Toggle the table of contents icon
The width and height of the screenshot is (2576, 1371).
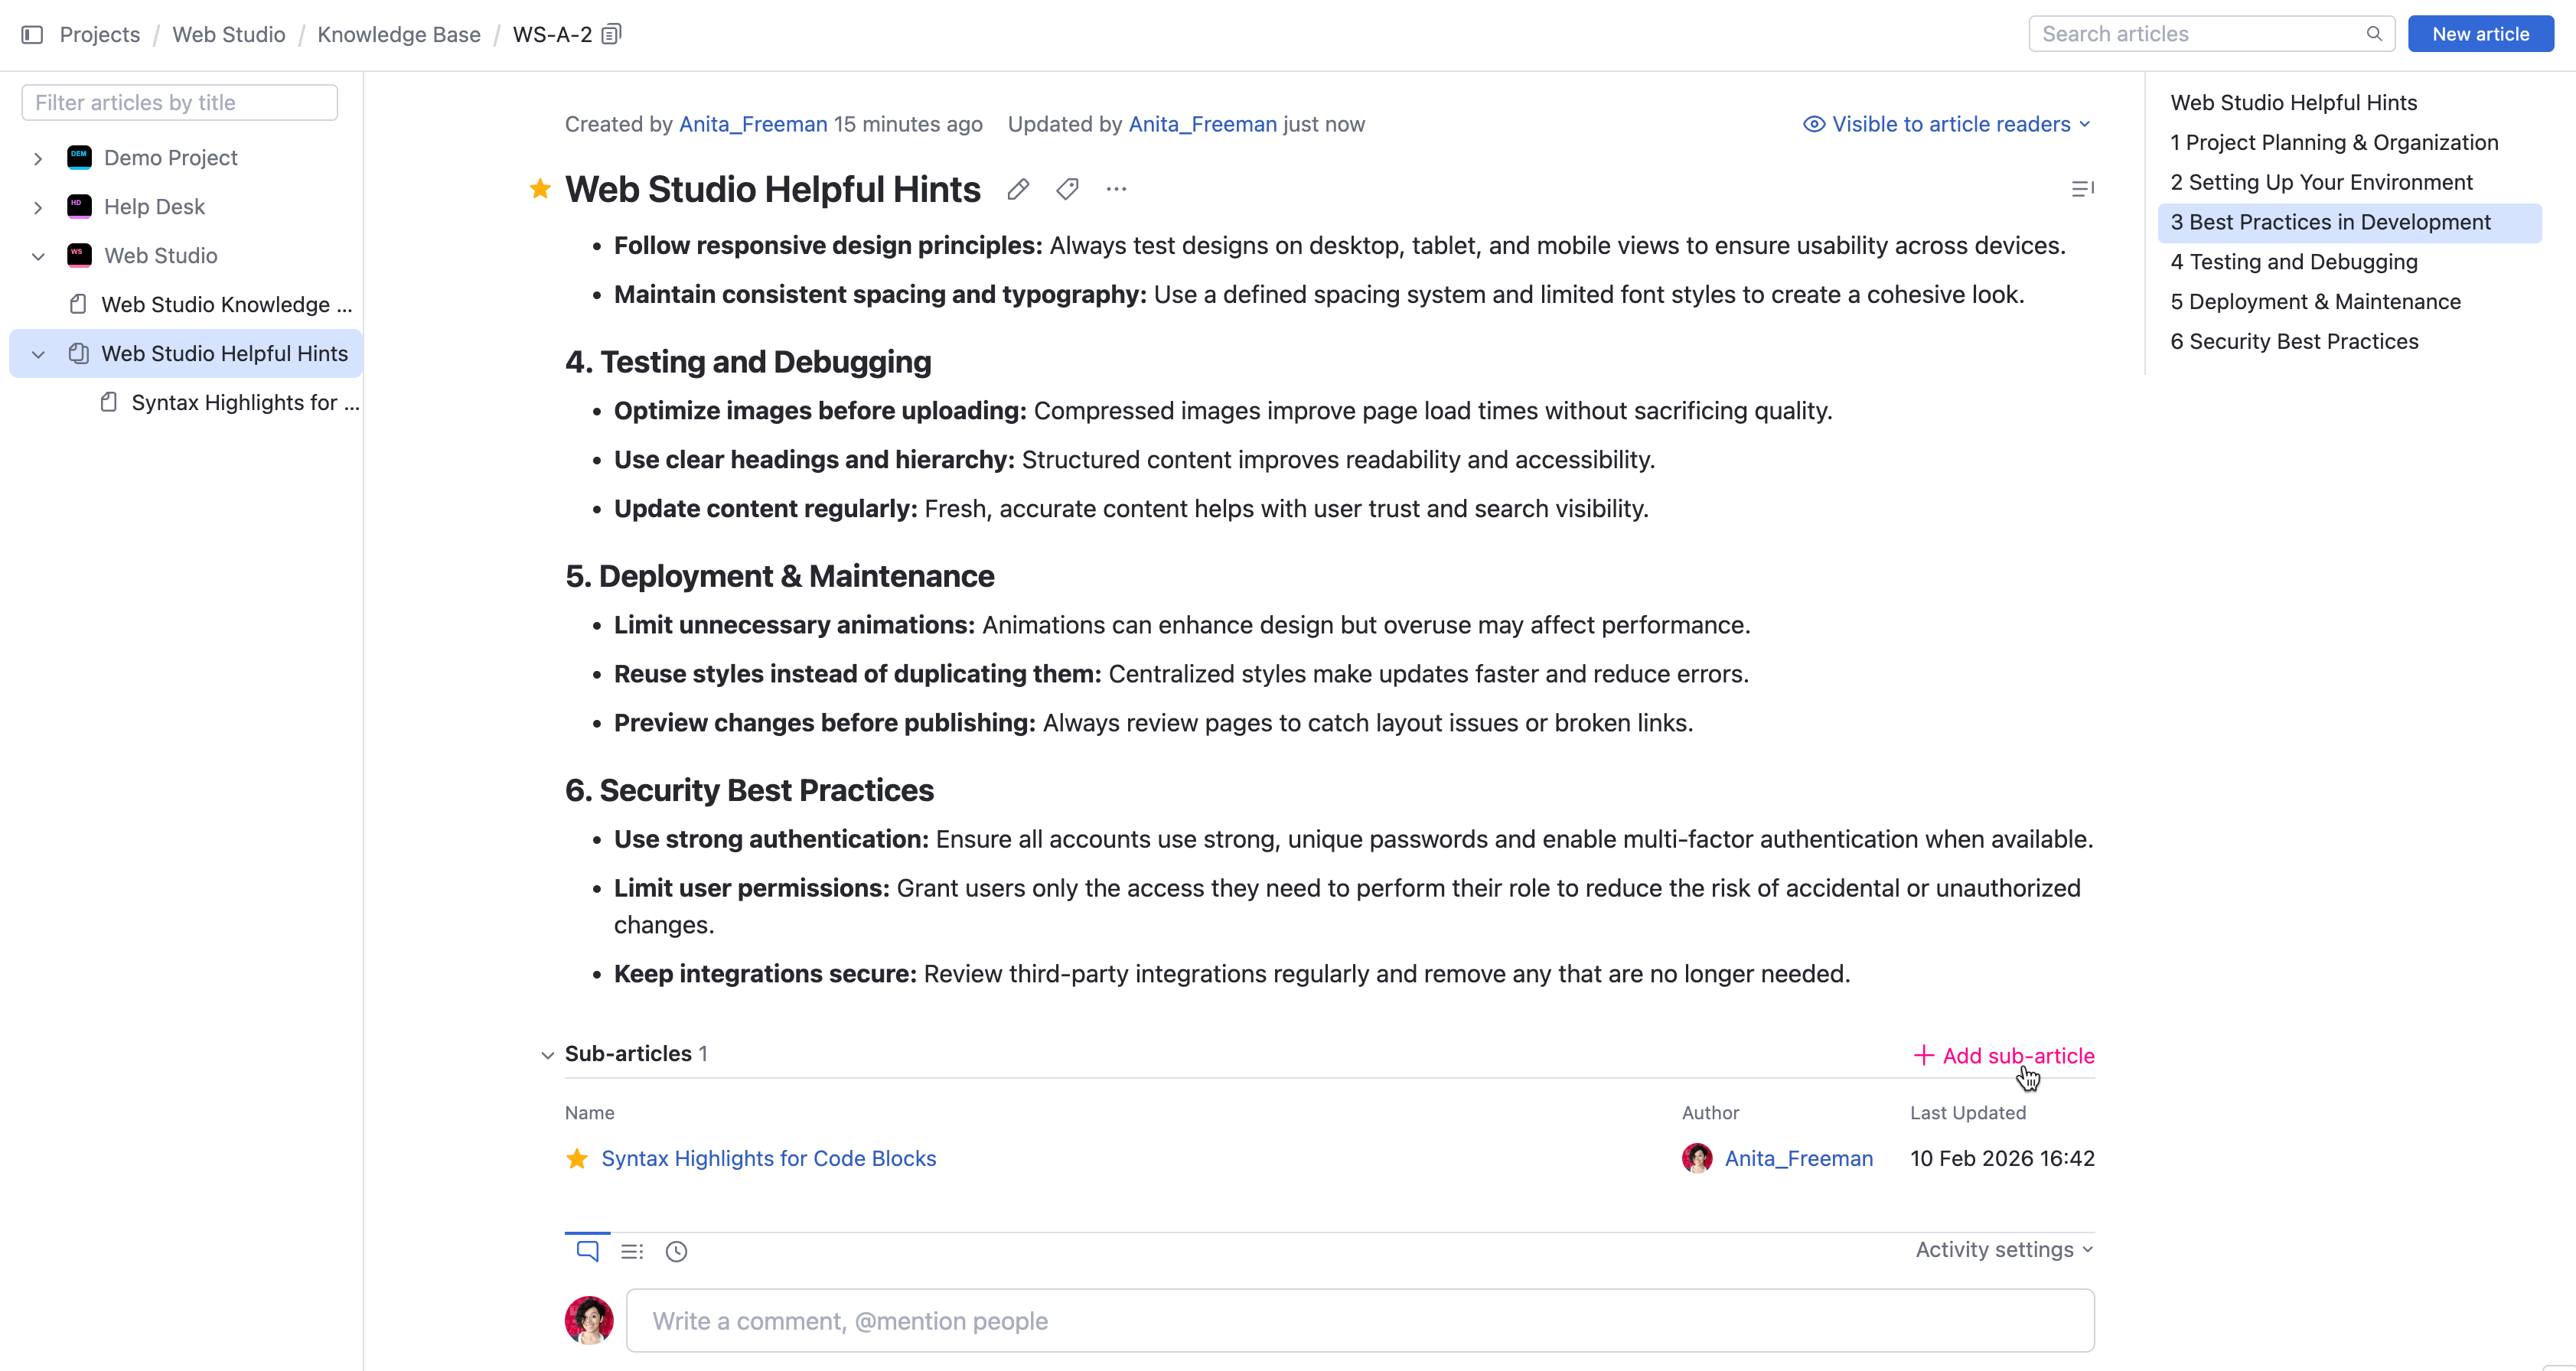[x=2082, y=189]
